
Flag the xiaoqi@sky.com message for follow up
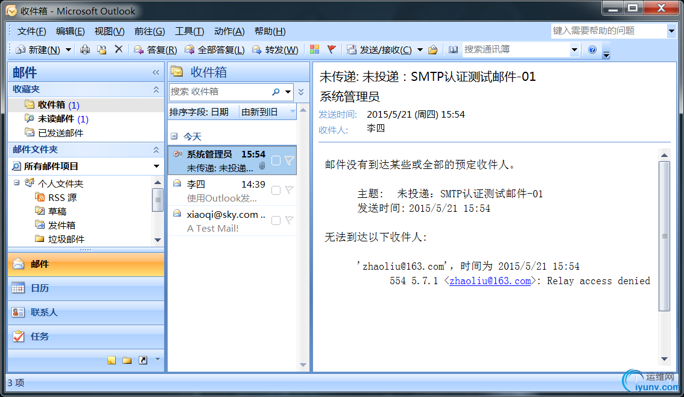pyautogui.click(x=289, y=220)
